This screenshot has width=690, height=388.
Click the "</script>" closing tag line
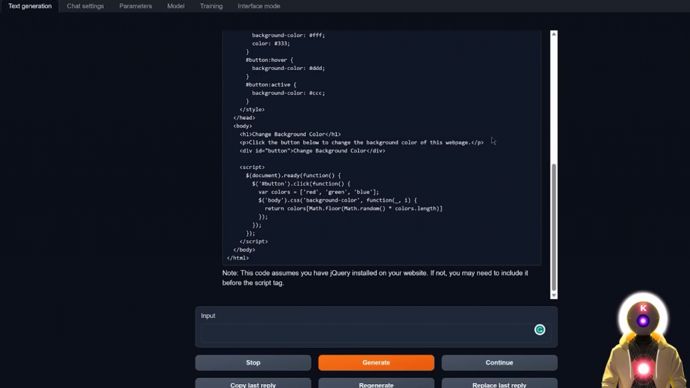click(x=253, y=242)
